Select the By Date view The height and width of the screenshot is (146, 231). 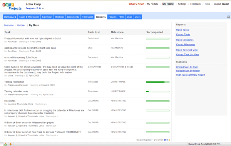pyautogui.click(x=34, y=25)
